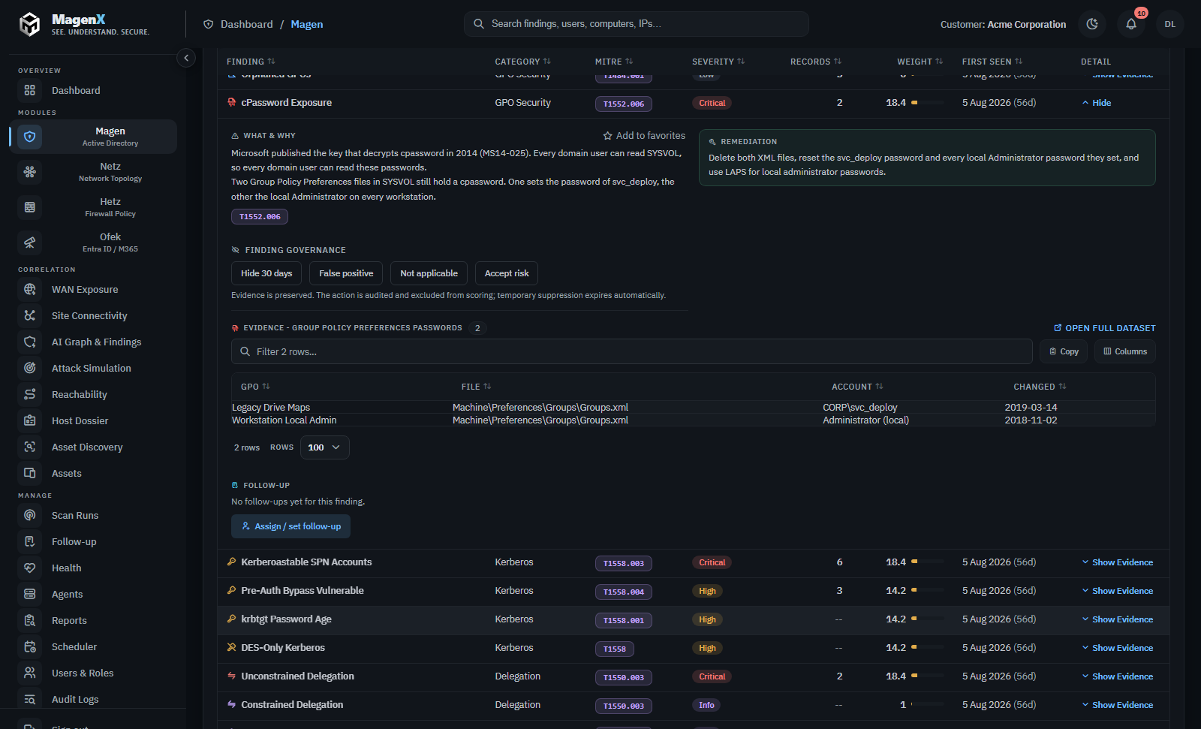1201x729 pixels.
Task: Select Ofek Entra ID module
Action: [x=93, y=242]
